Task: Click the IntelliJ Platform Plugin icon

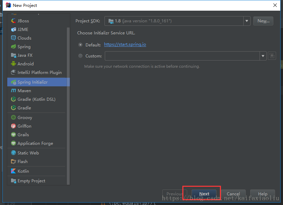Action: [13, 73]
